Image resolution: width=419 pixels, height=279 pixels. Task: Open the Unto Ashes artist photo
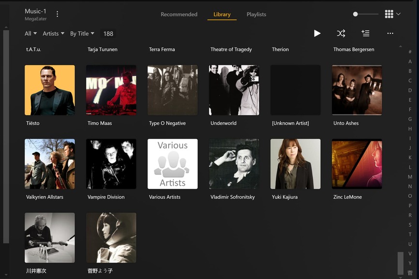point(357,90)
